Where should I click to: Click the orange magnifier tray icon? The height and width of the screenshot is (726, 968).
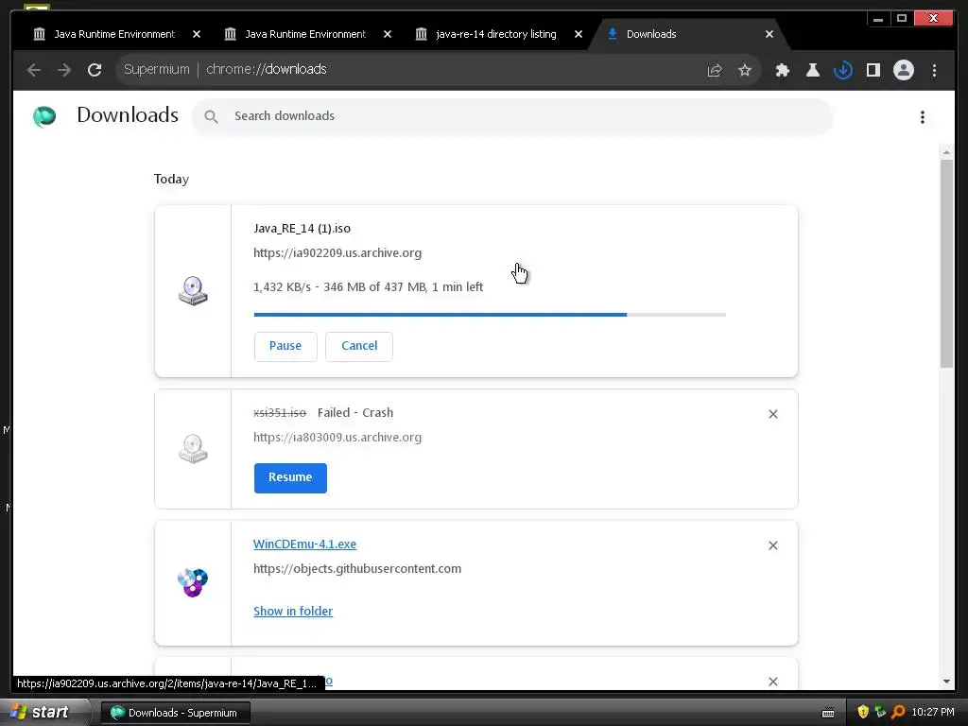click(x=898, y=712)
